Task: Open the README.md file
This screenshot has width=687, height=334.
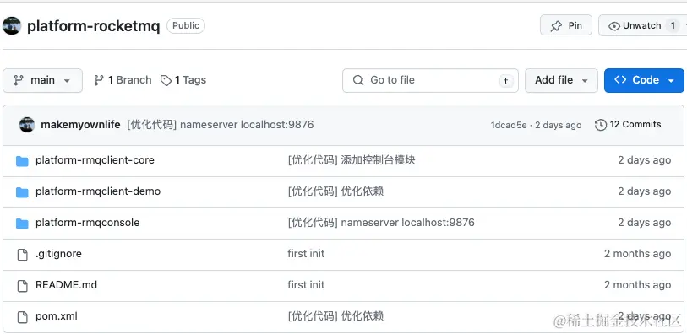Action: coord(66,285)
